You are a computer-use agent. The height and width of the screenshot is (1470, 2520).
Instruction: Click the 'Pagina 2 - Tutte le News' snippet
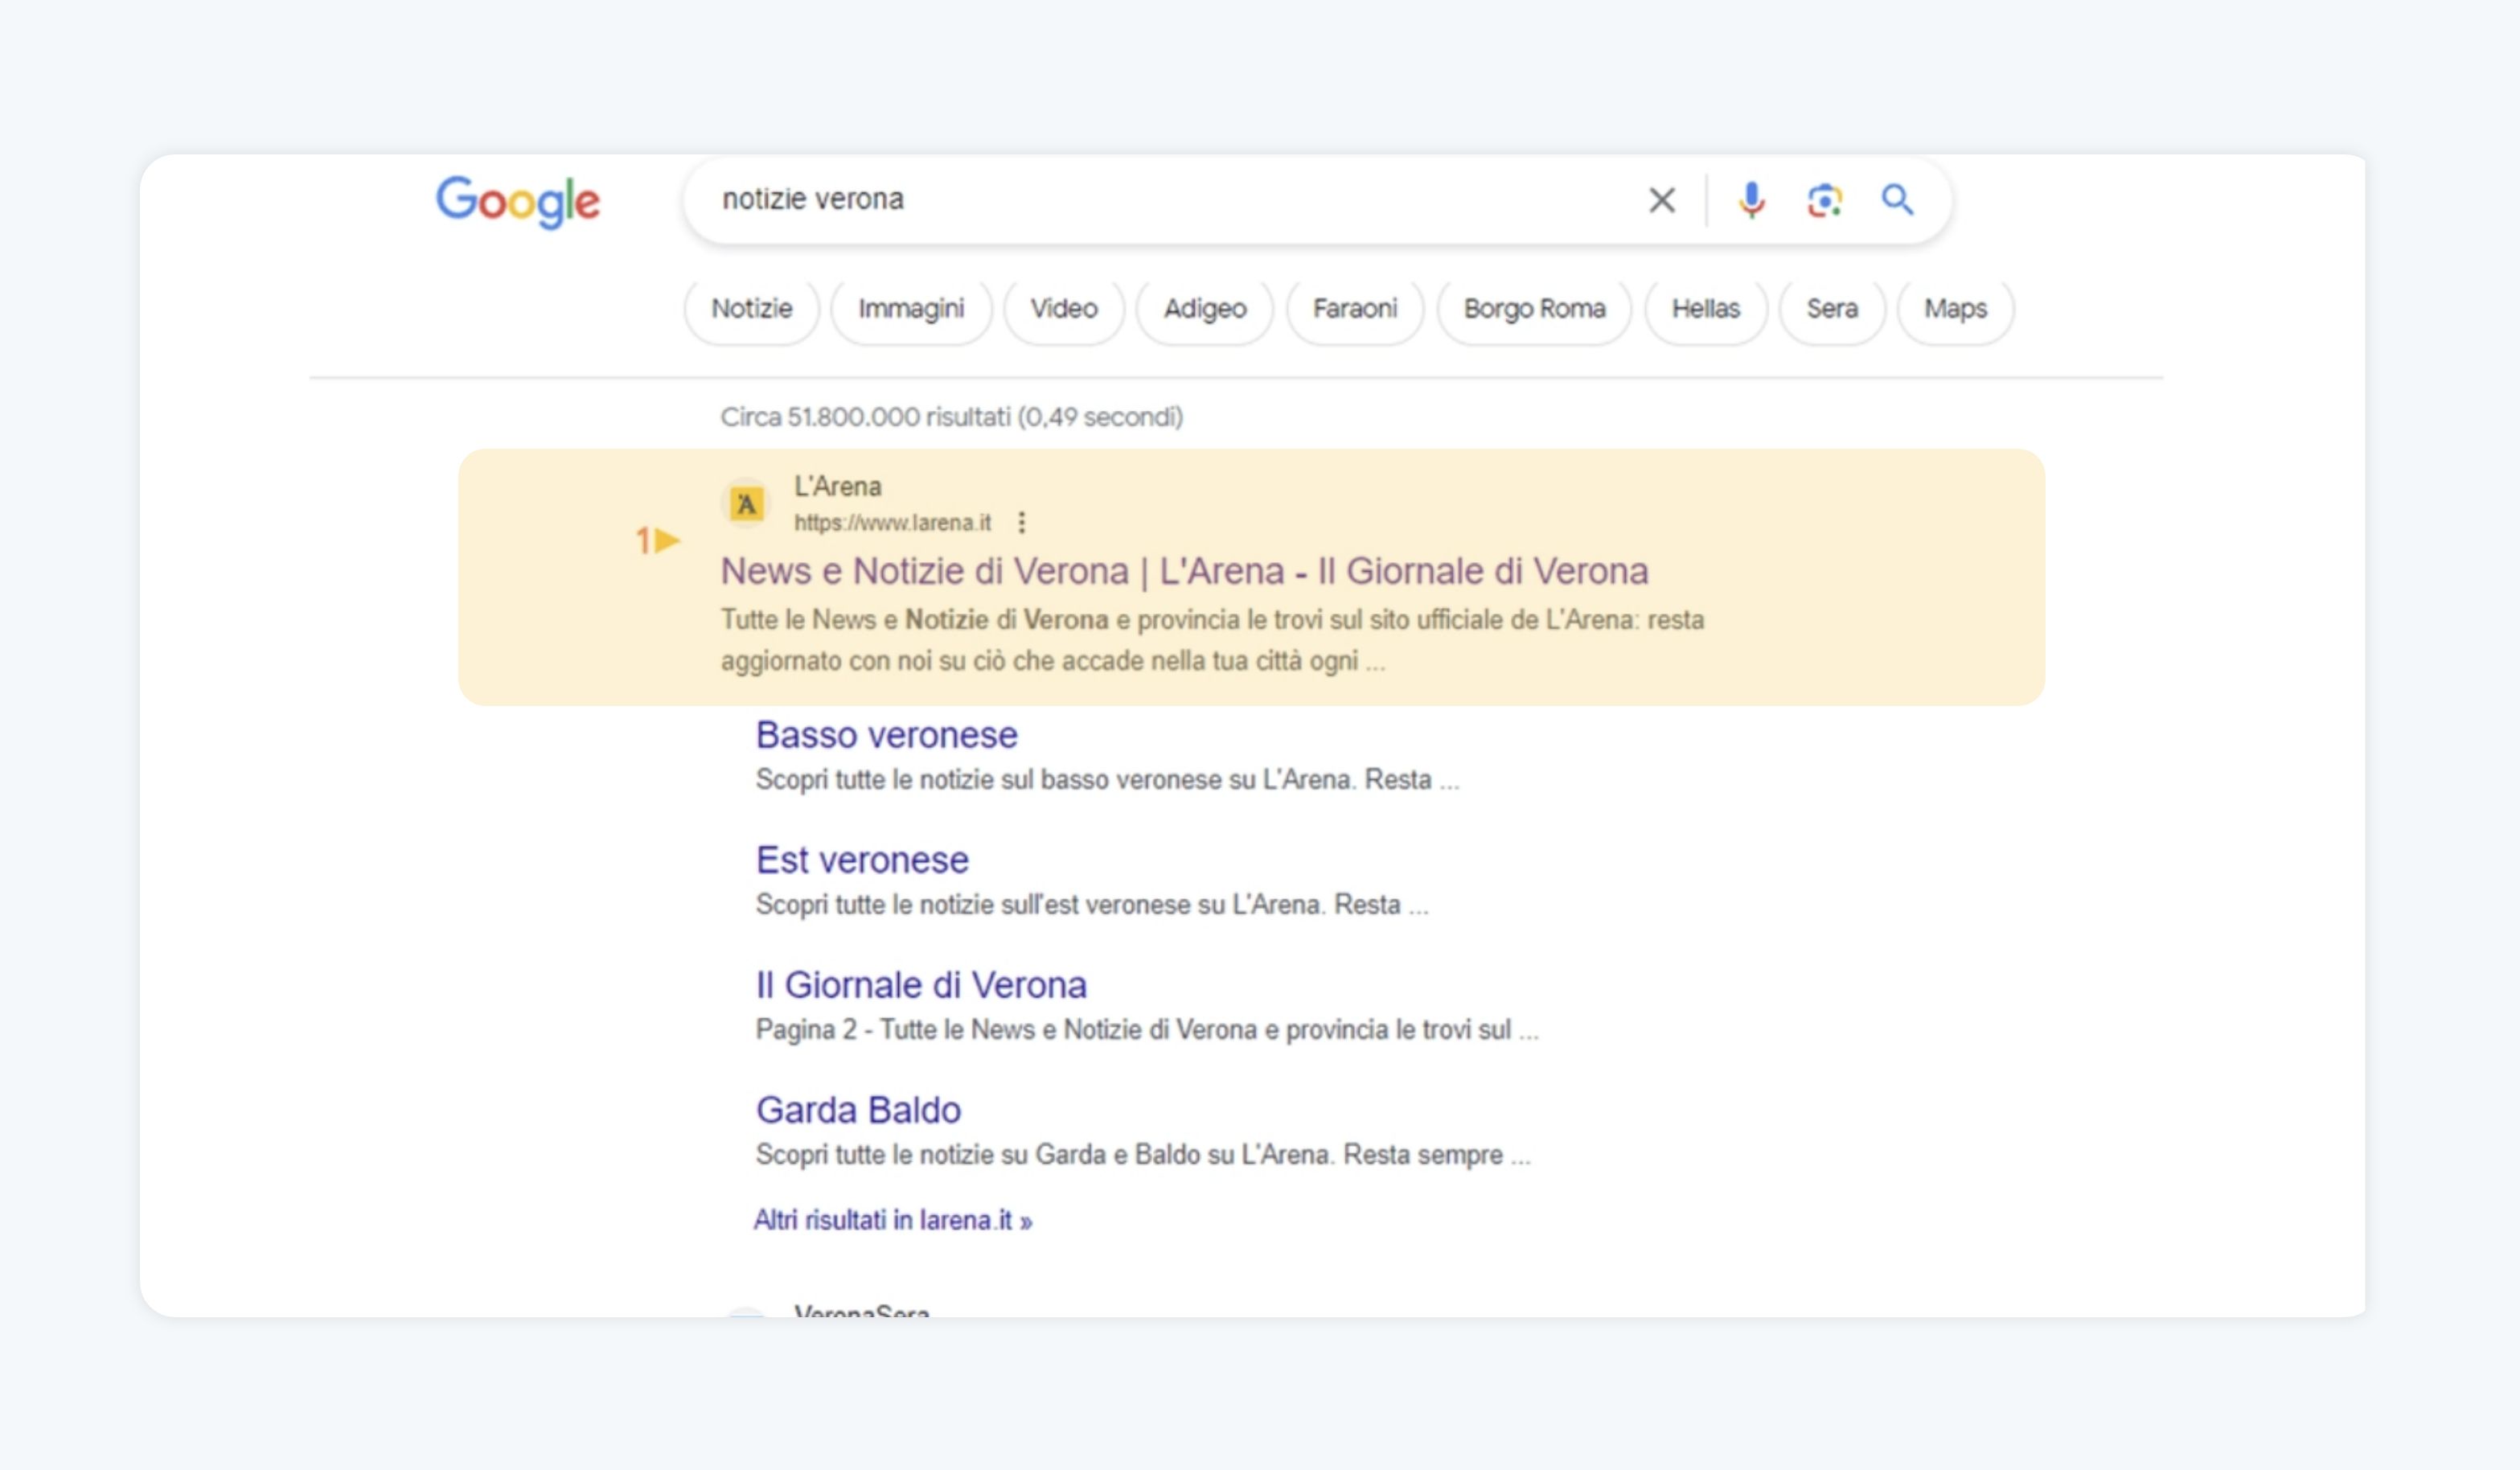coord(1147,1030)
